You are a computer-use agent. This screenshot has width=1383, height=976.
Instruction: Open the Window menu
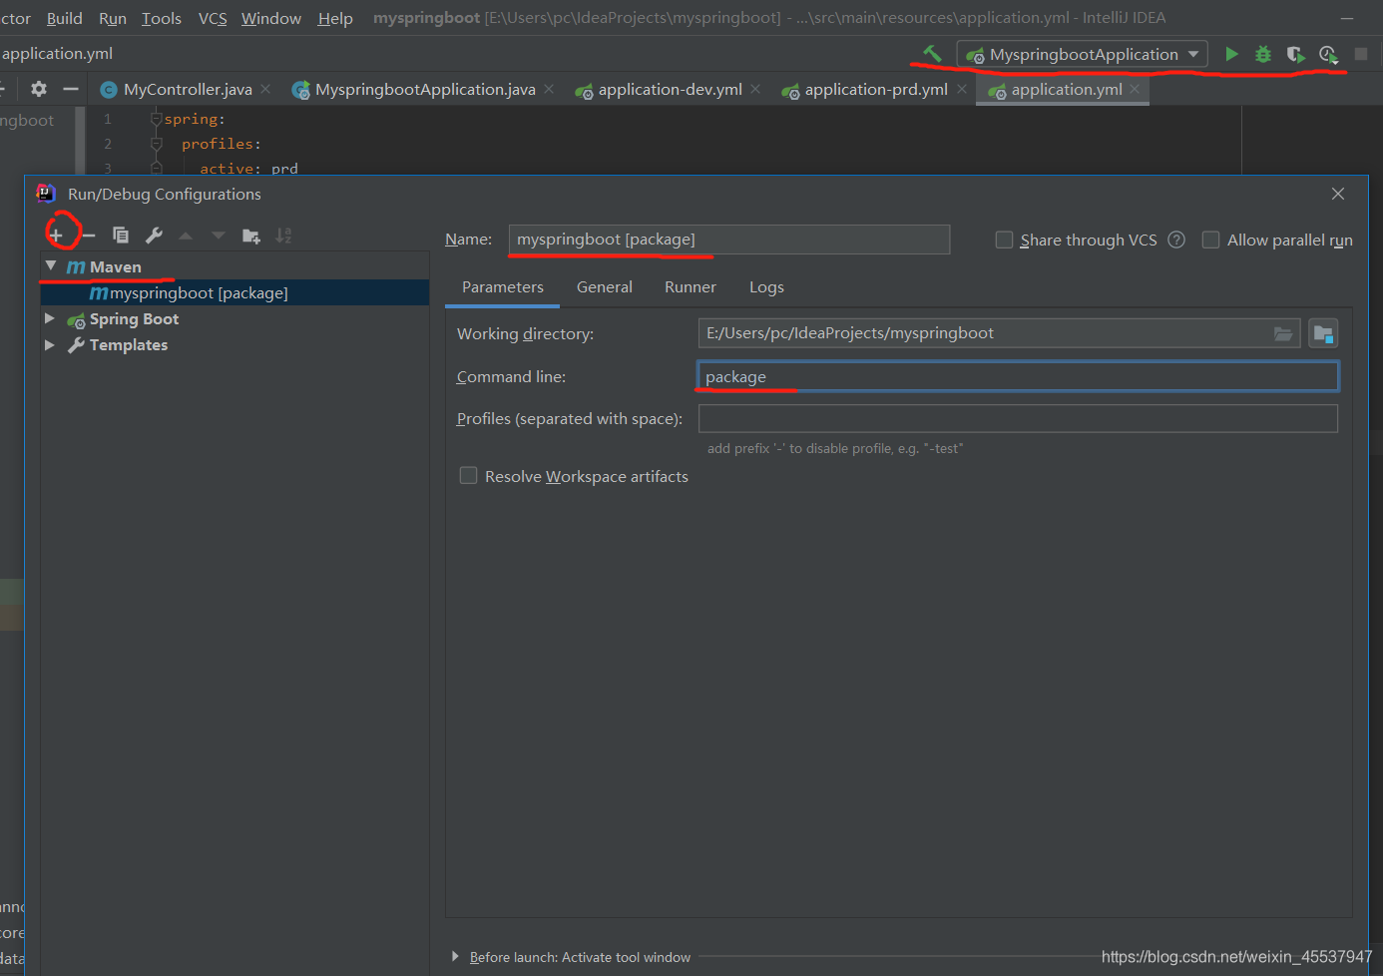click(271, 18)
